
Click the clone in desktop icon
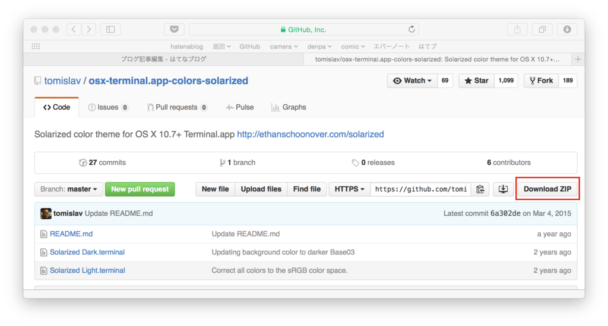click(x=503, y=189)
